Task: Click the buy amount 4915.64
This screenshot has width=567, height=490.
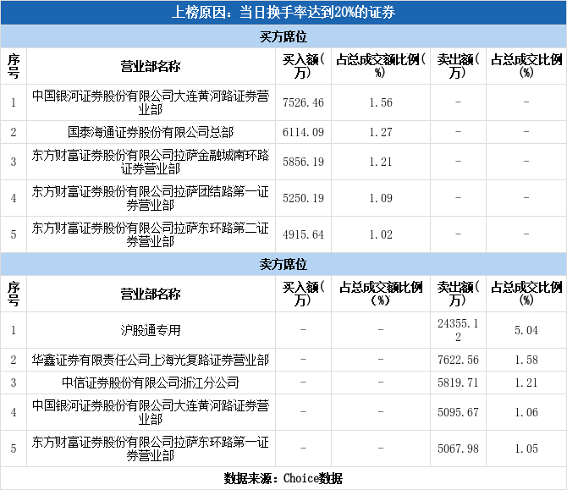Action: click(303, 234)
